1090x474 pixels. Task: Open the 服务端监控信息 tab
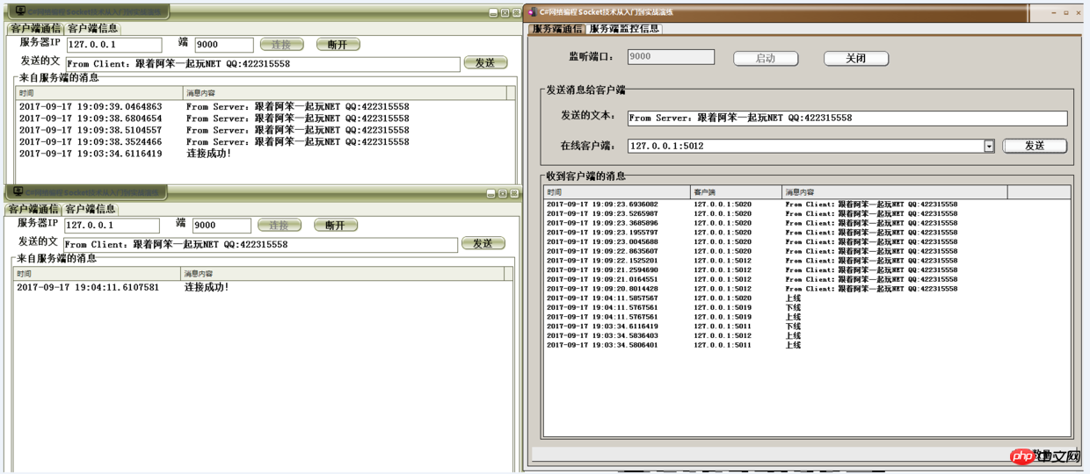[624, 28]
